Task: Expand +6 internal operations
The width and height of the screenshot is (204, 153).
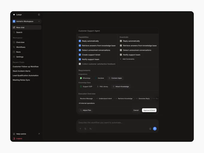Action: [86, 103]
